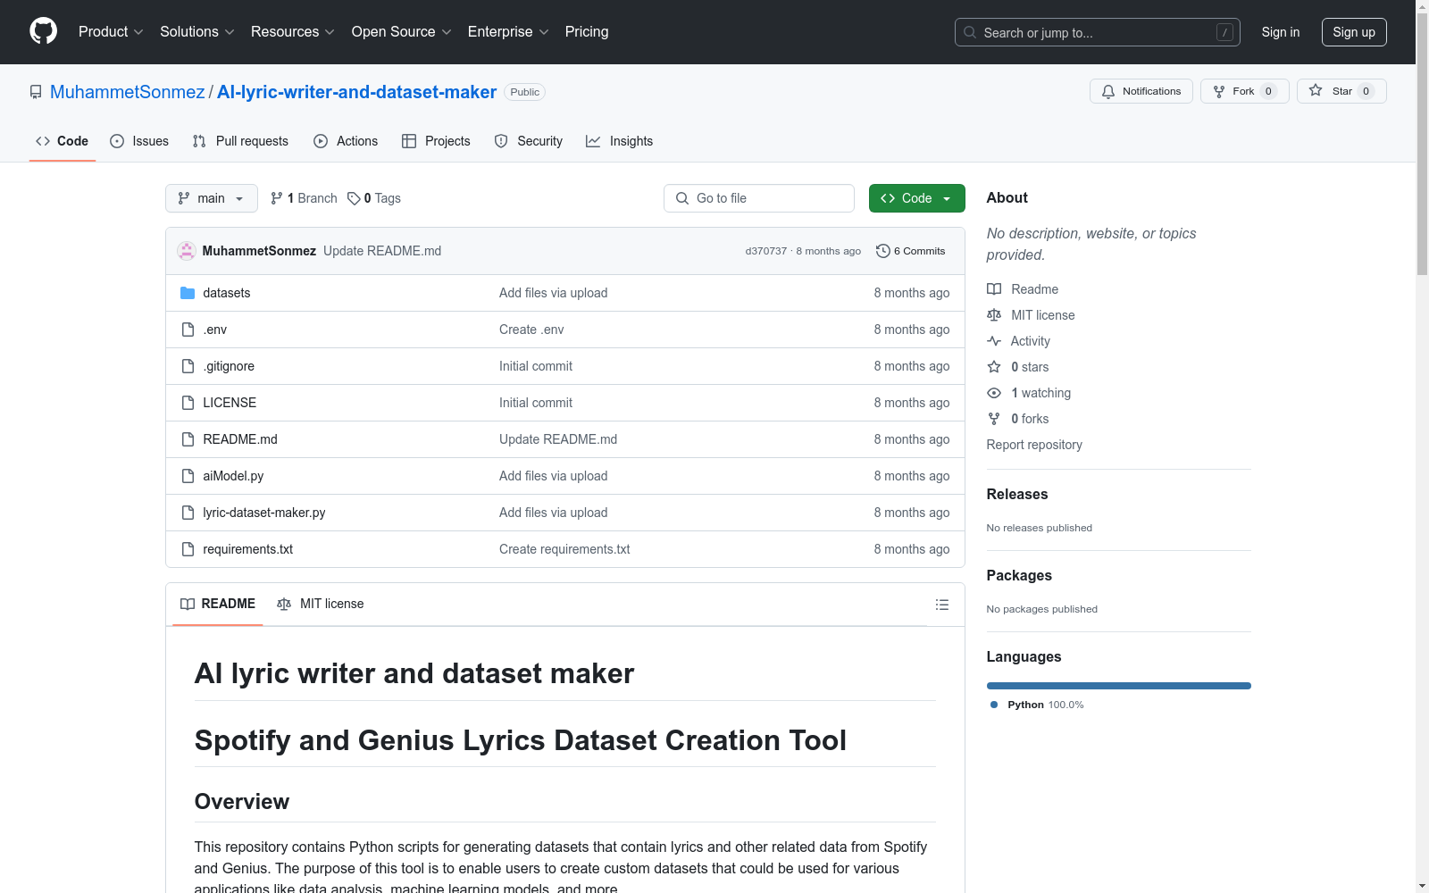Click the pulse icon beside Activity

[x=994, y=341]
